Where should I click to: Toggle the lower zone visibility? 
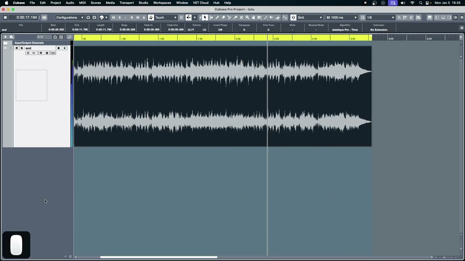443,17
